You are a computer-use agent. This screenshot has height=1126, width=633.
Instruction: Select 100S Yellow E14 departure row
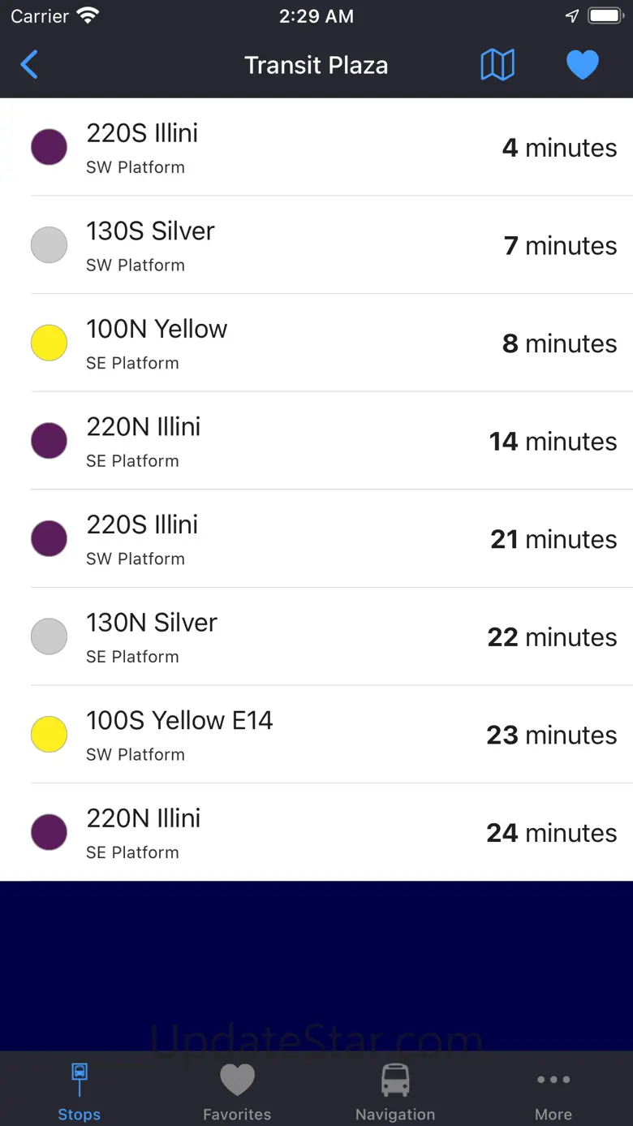[x=316, y=734]
